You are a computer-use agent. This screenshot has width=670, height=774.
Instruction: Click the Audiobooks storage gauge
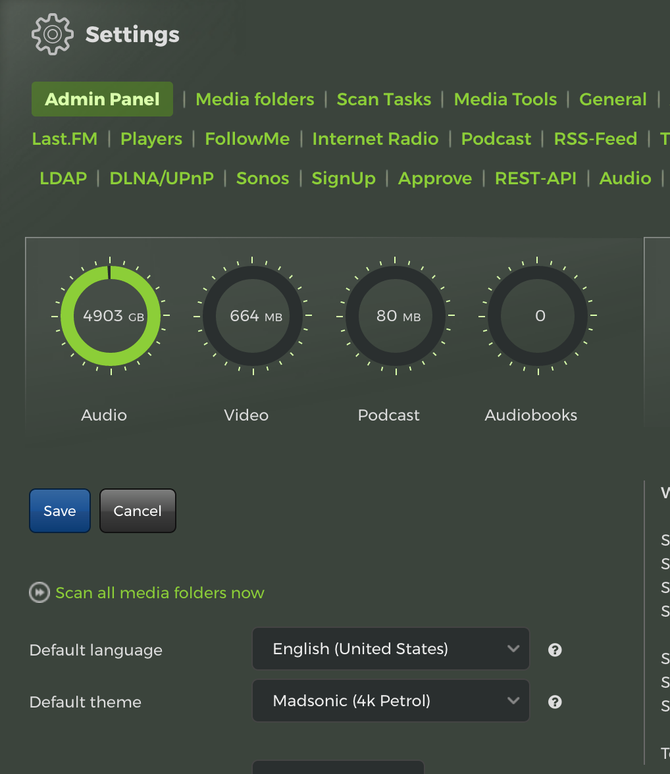[x=538, y=316]
